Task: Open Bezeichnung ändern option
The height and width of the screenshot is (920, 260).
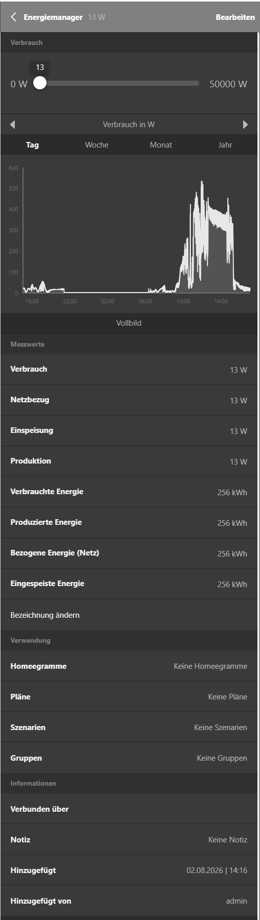Action: tap(129, 615)
